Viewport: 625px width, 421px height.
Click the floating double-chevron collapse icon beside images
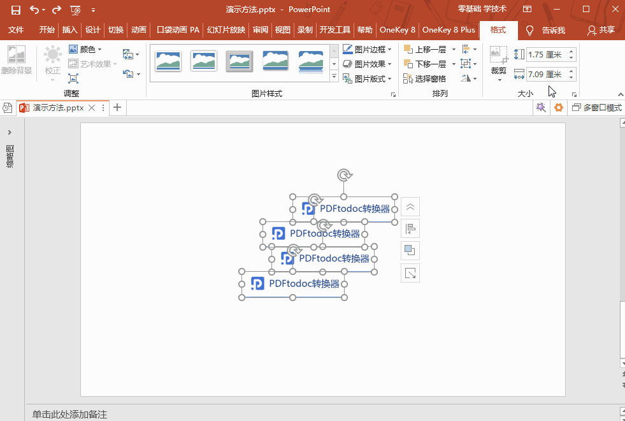pos(410,207)
